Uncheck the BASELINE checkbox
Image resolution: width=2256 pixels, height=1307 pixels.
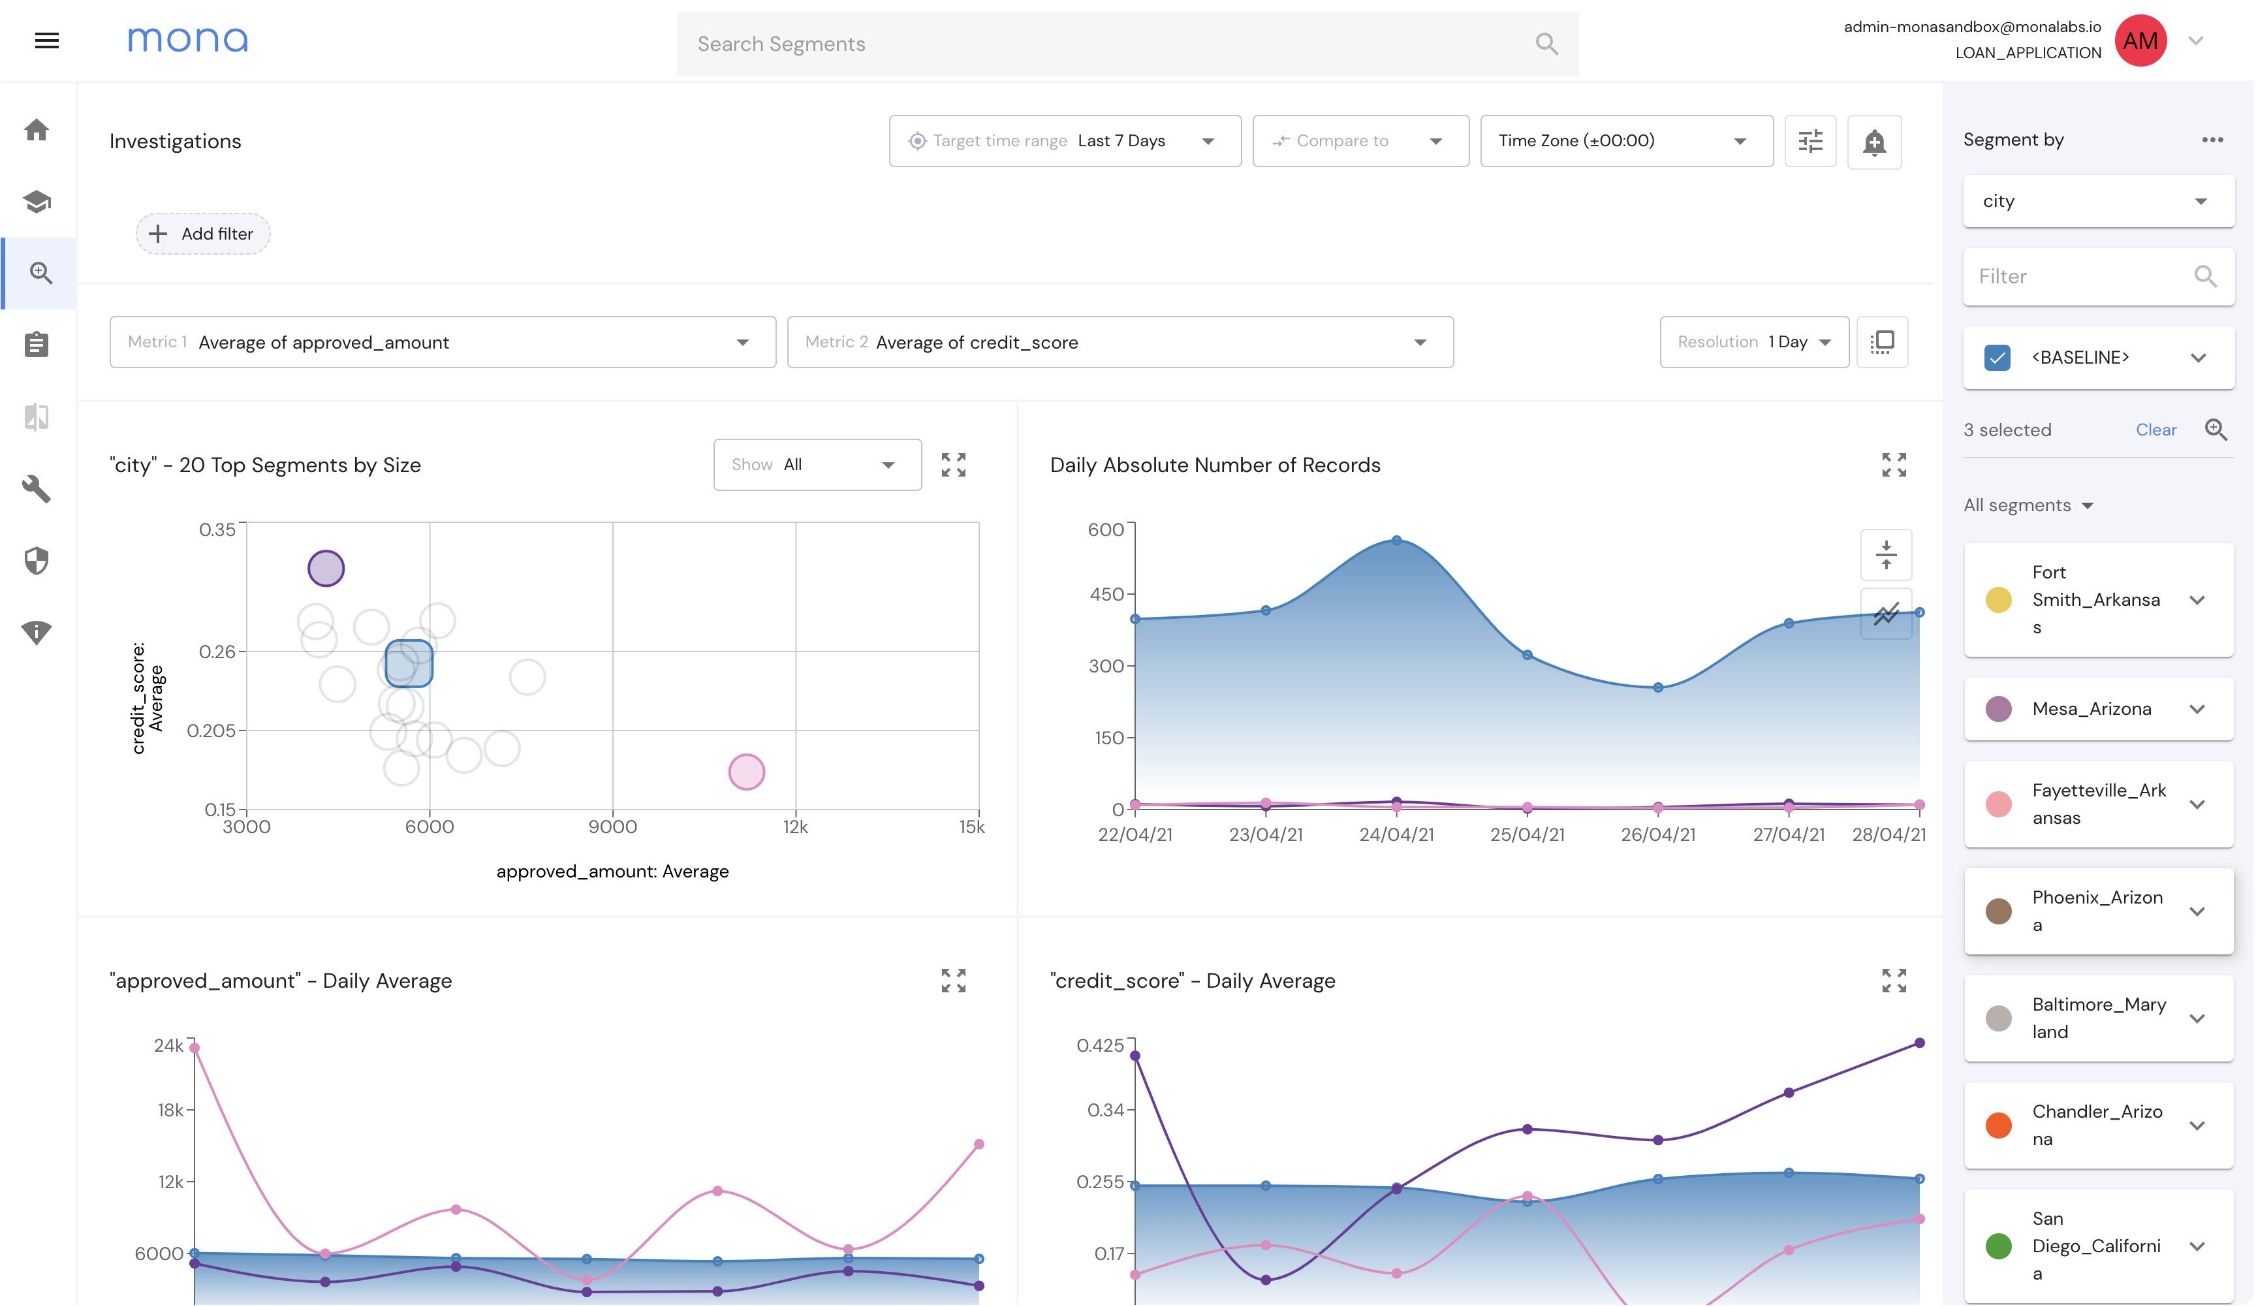(x=1998, y=358)
